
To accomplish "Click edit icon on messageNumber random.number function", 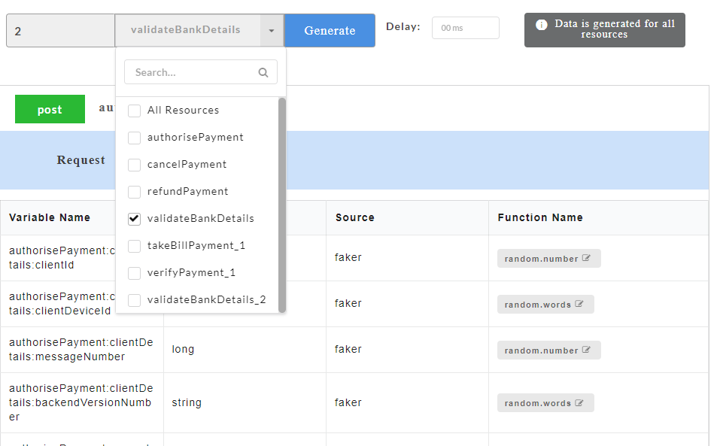I will [586, 350].
